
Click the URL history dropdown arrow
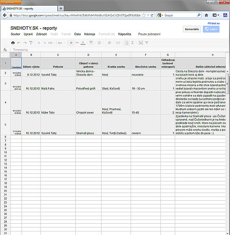148,16
